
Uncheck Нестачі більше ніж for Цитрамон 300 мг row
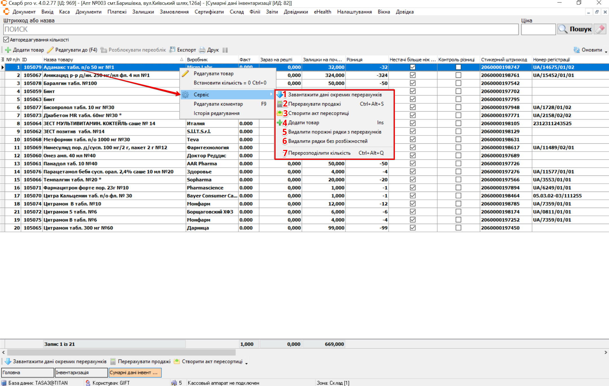pyautogui.click(x=413, y=228)
